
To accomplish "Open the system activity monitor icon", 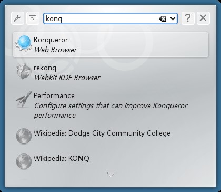I will (33, 18).
